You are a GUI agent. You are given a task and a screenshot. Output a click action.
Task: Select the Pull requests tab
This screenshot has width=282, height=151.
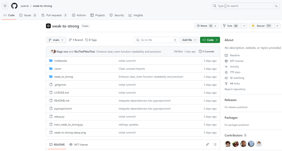[54, 15]
